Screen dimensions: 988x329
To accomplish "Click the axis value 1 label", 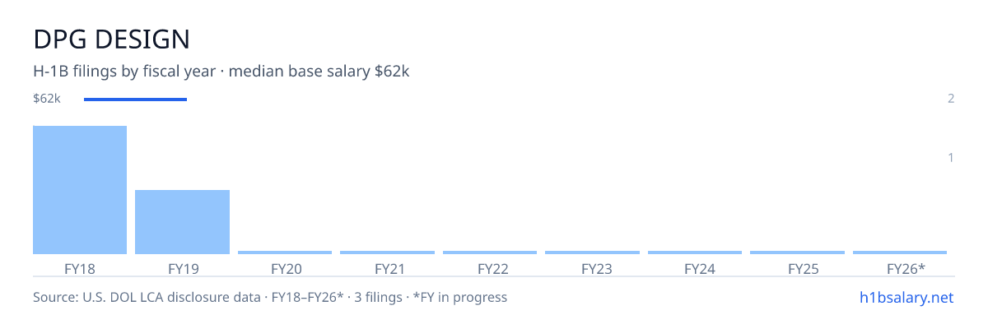I will [x=951, y=157].
